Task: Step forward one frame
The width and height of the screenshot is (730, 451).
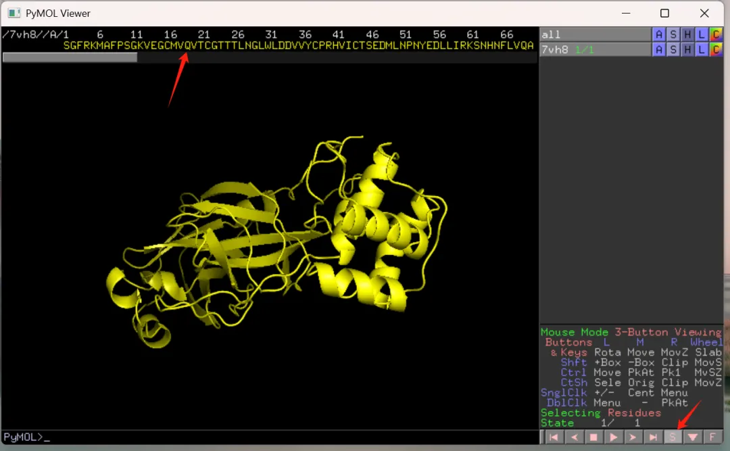Action: [633, 437]
